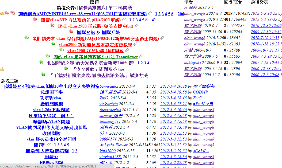The width and height of the screenshot is (282, 168).
Task: Click paperclip icon after Teamviewer thread title
Action: 141,56
